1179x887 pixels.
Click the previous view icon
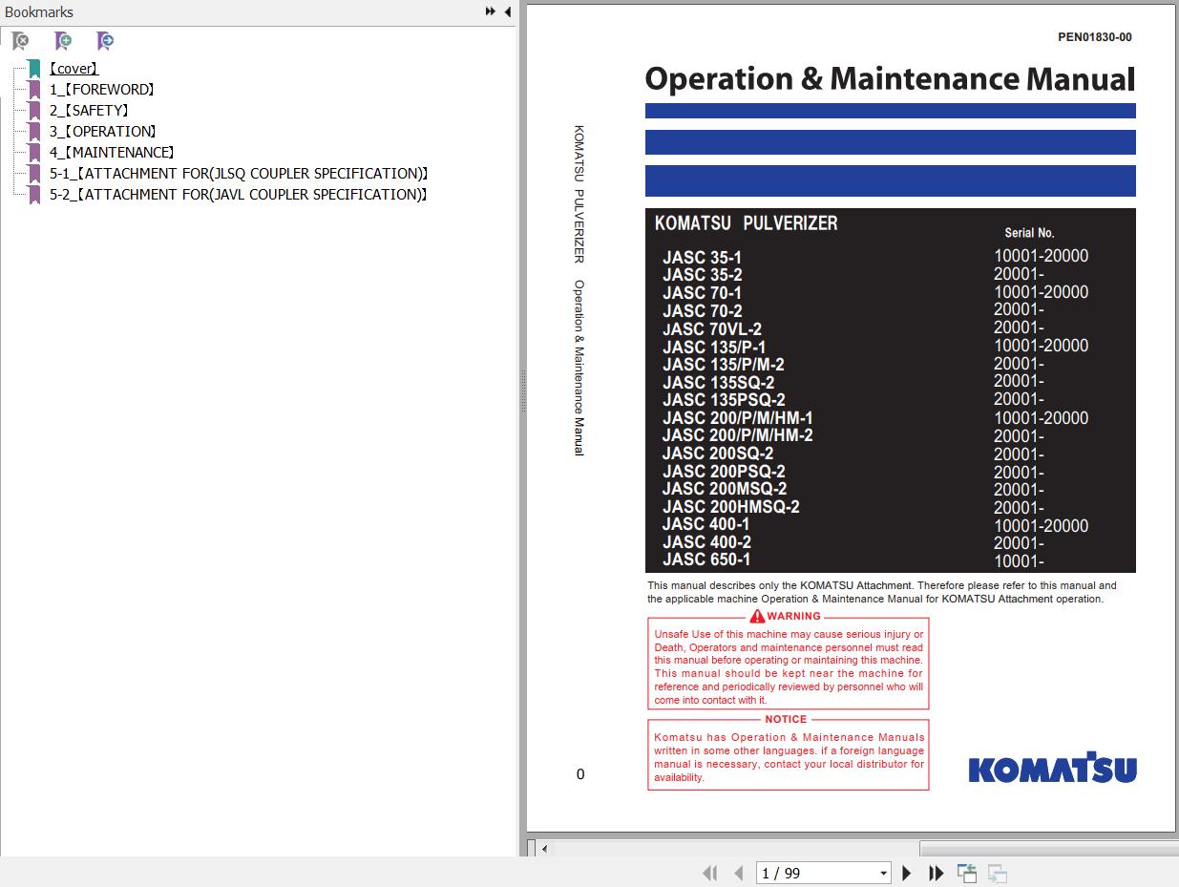pos(967,873)
